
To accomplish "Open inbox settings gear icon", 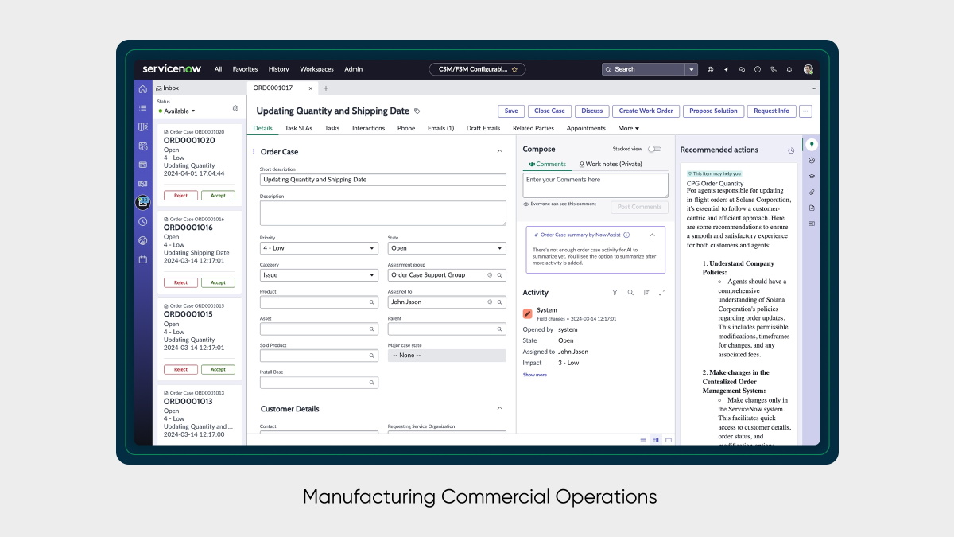I will [235, 108].
